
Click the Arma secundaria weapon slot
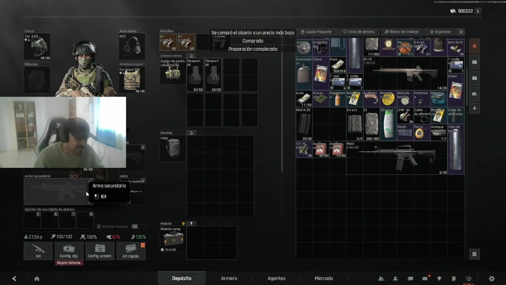pos(58,192)
